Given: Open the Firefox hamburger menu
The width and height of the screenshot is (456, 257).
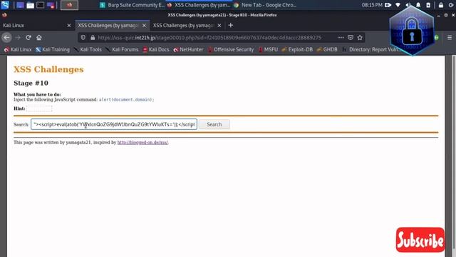Looking at the screenshot, I should point(450,38).
